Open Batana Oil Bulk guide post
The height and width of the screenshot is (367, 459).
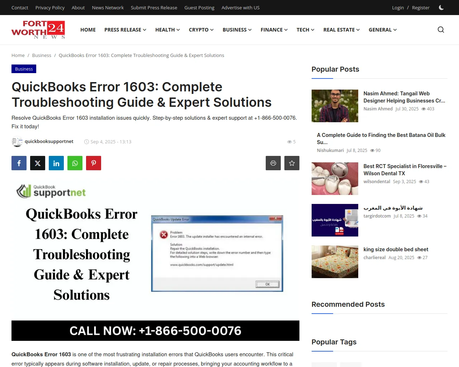381,138
